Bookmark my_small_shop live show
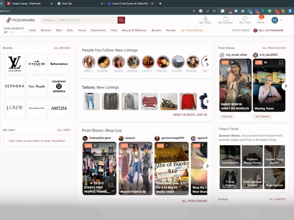The height and width of the screenshot is (220, 294). click(247, 62)
